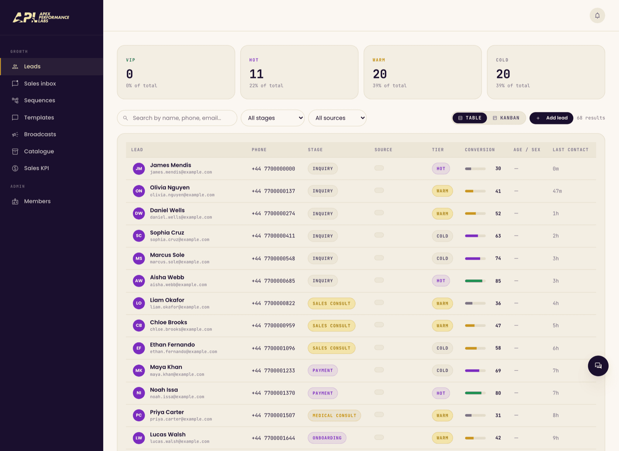Viewport: 619px width, 451px height.
Task: Click the Members badge icon
Action: [x=15, y=202]
